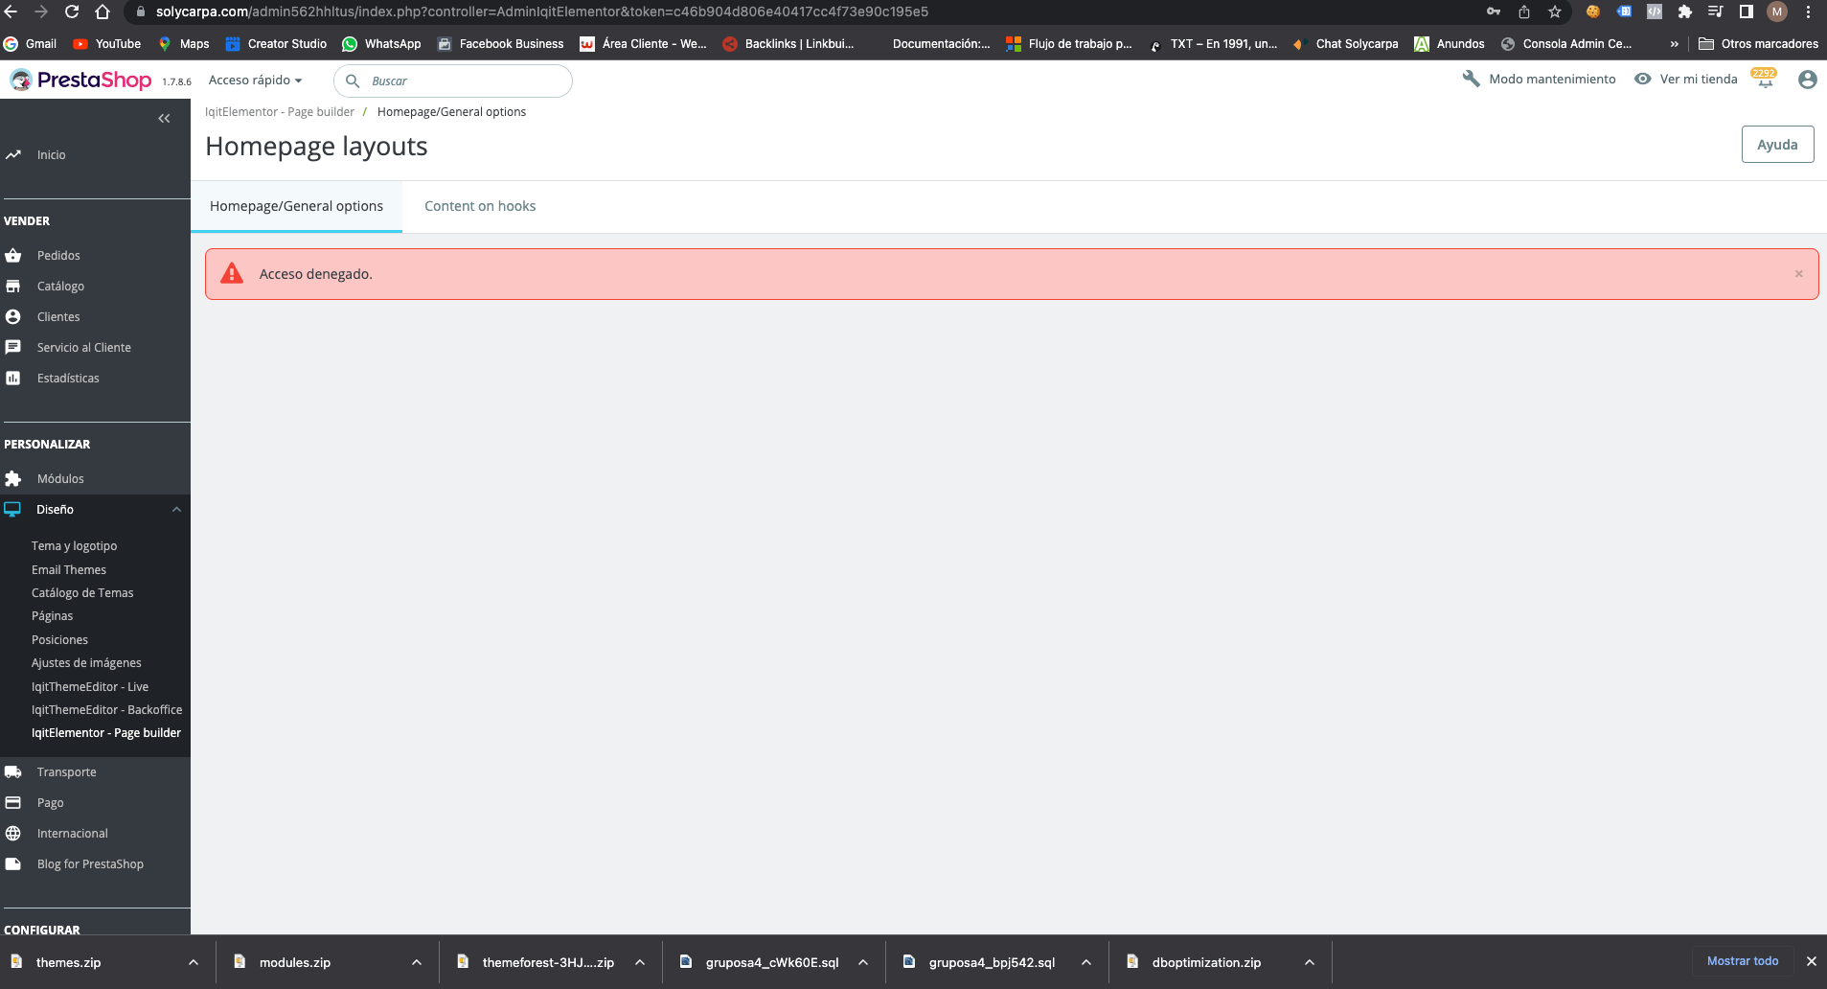This screenshot has width=1827, height=989.
Task: Click the search magnifier icon
Action: point(353,80)
